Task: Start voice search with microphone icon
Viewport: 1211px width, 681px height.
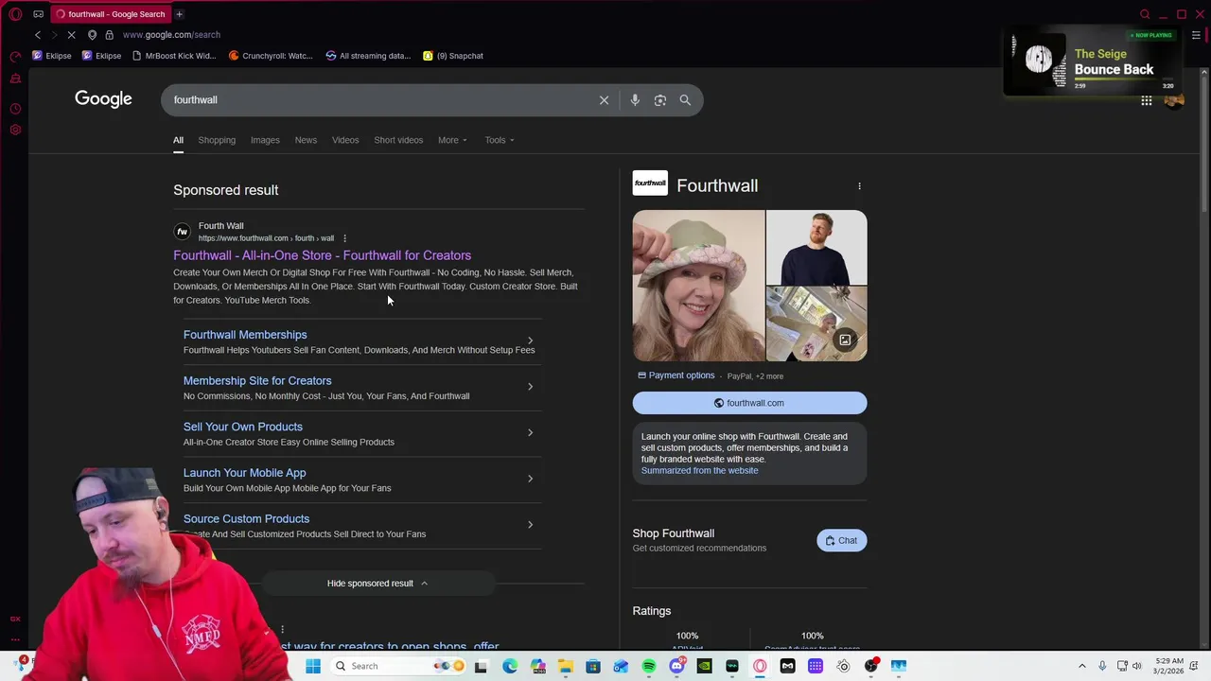Action: (635, 100)
